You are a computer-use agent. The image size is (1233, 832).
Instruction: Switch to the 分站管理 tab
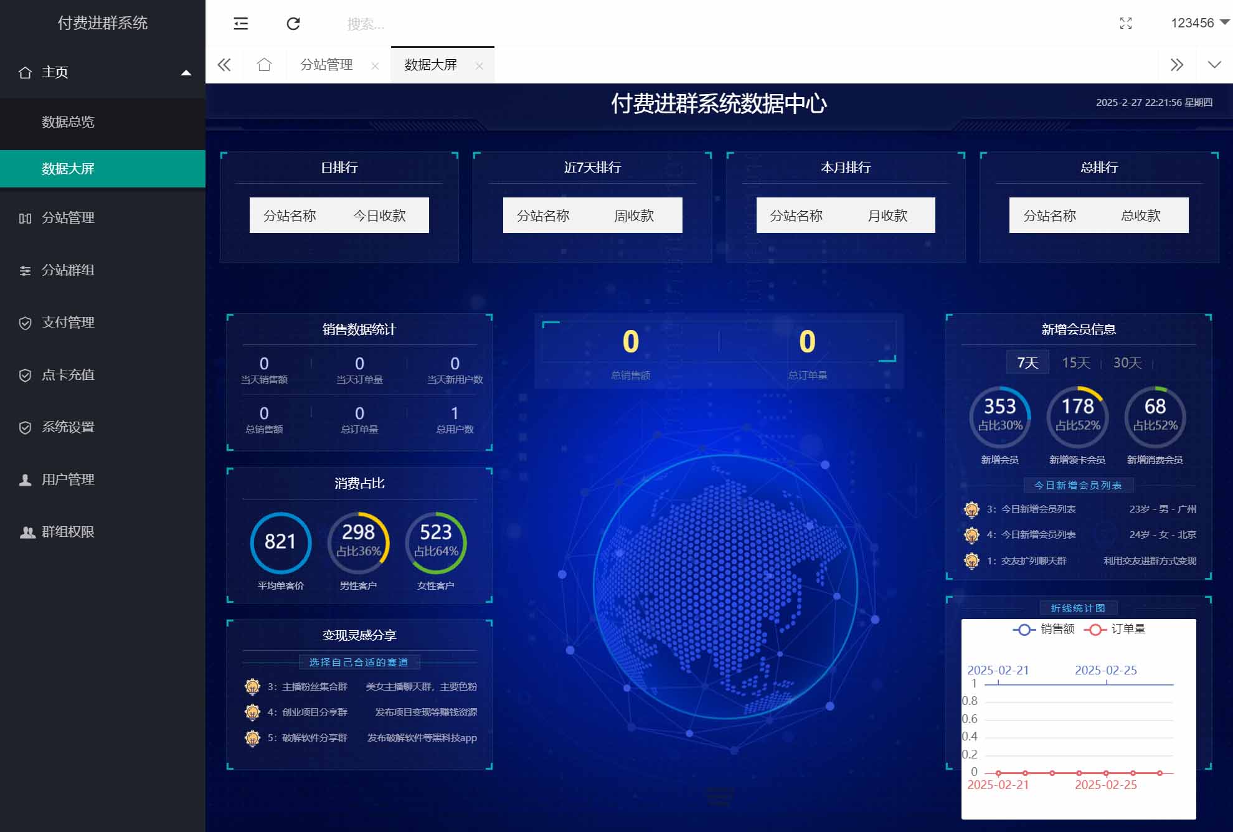[x=326, y=64]
